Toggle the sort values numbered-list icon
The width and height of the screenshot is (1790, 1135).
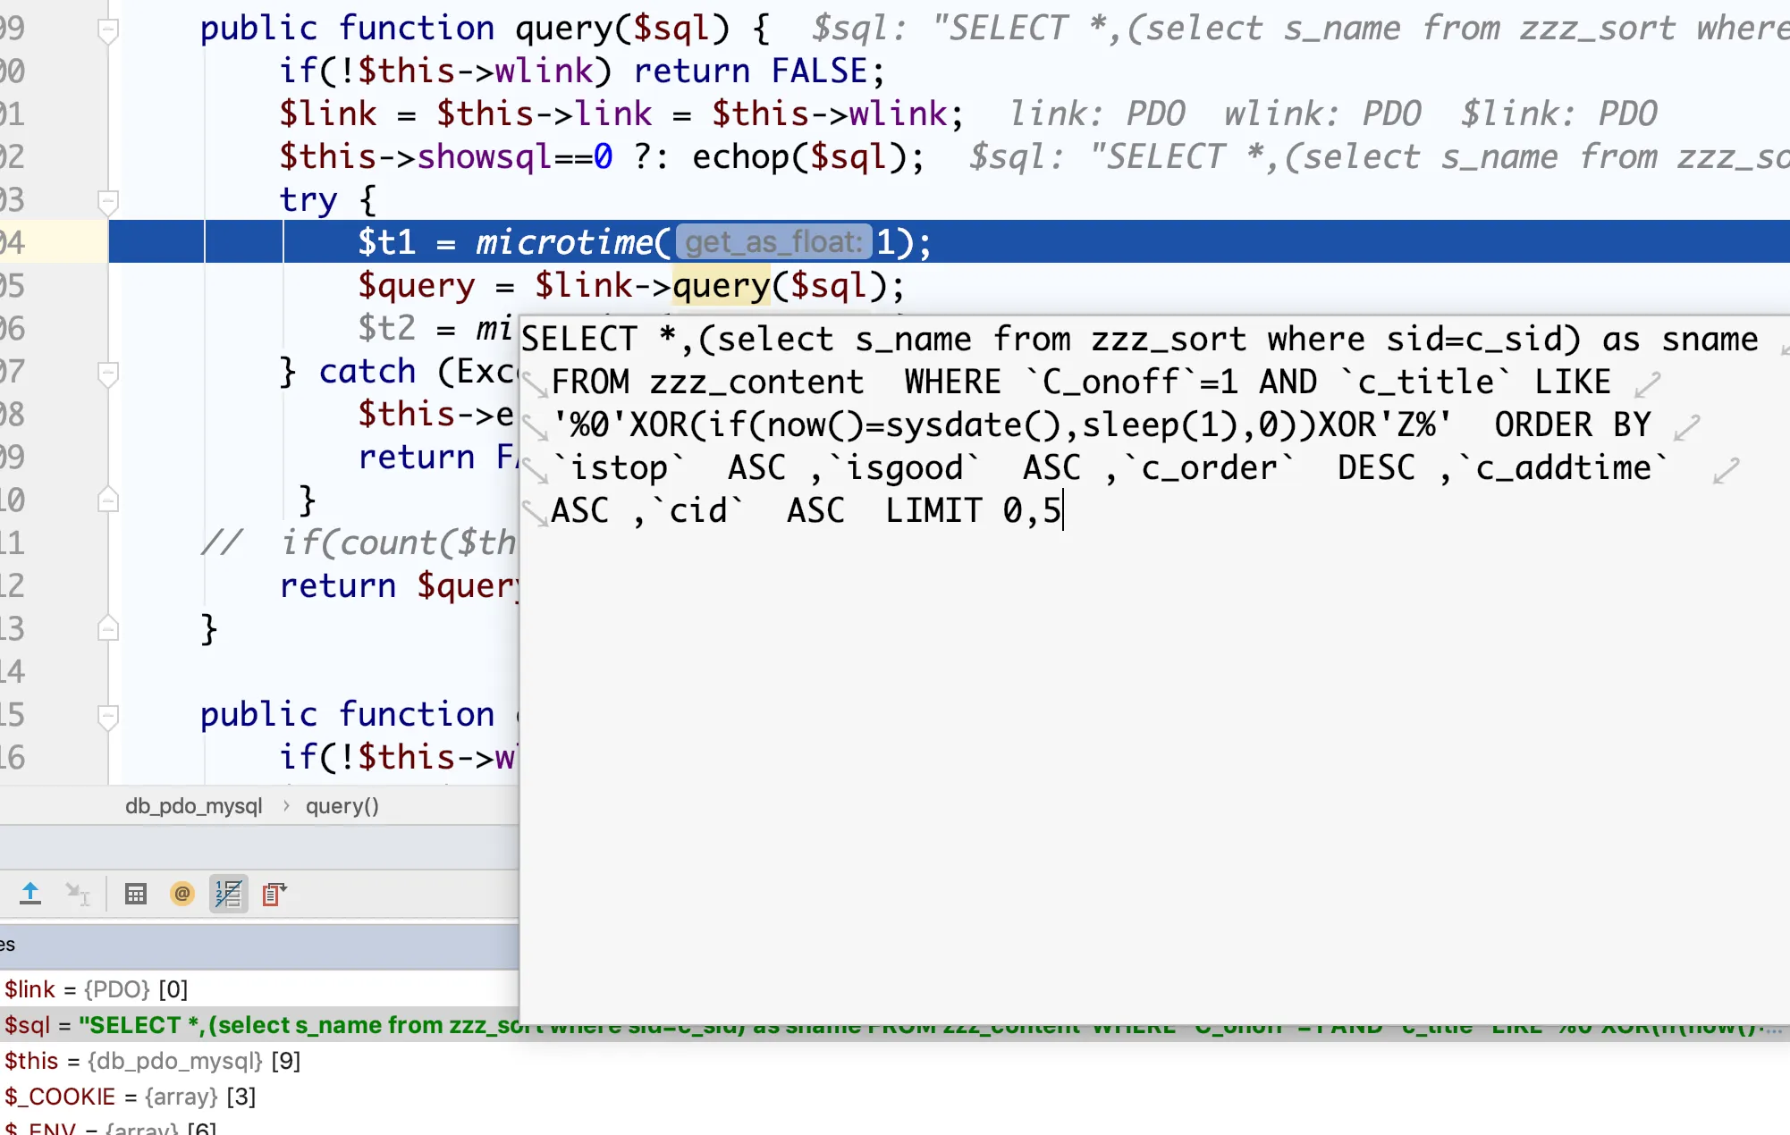pyautogui.click(x=229, y=893)
